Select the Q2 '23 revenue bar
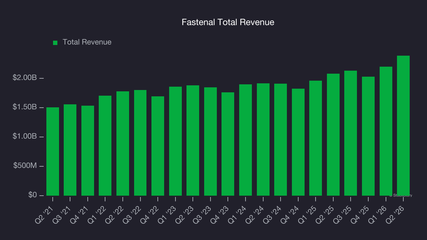This screenshot has height=240, width=427. tap(193, 140)
